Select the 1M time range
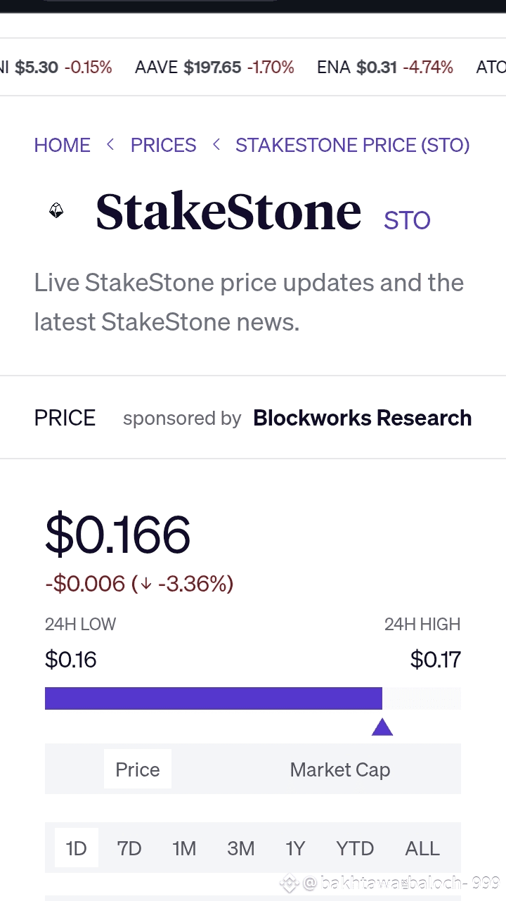Screen dimensions: 506x901 (184, 848)
